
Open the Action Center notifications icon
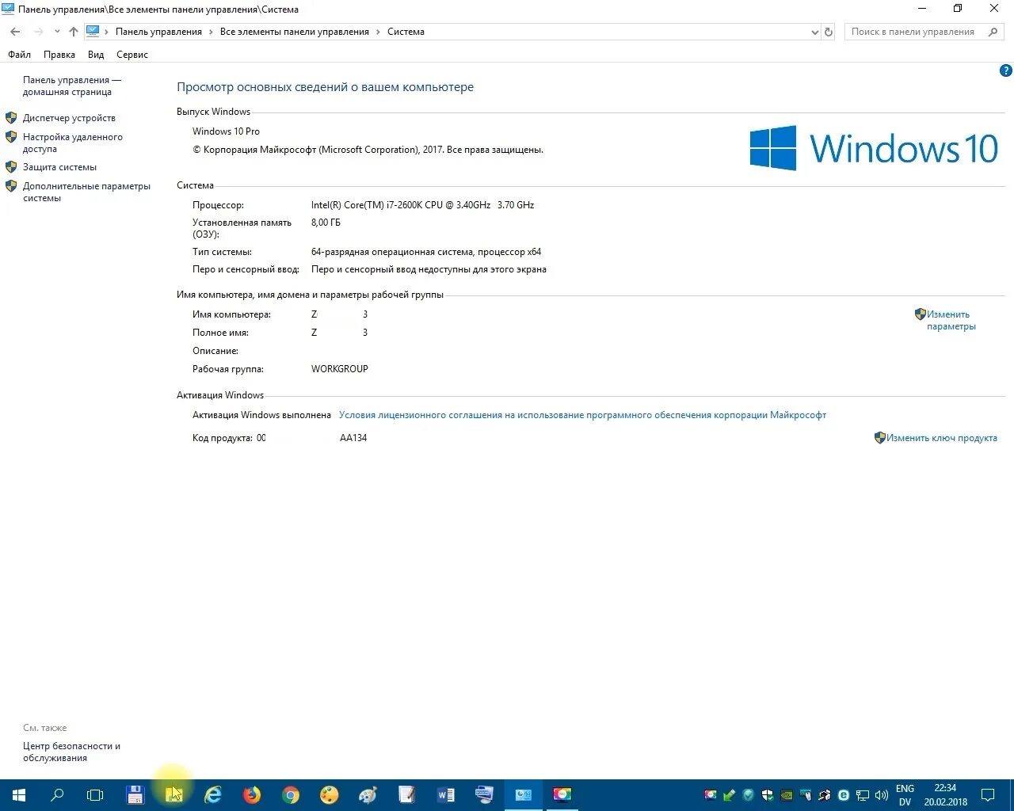pyautogui.click(x=988, y=794)
